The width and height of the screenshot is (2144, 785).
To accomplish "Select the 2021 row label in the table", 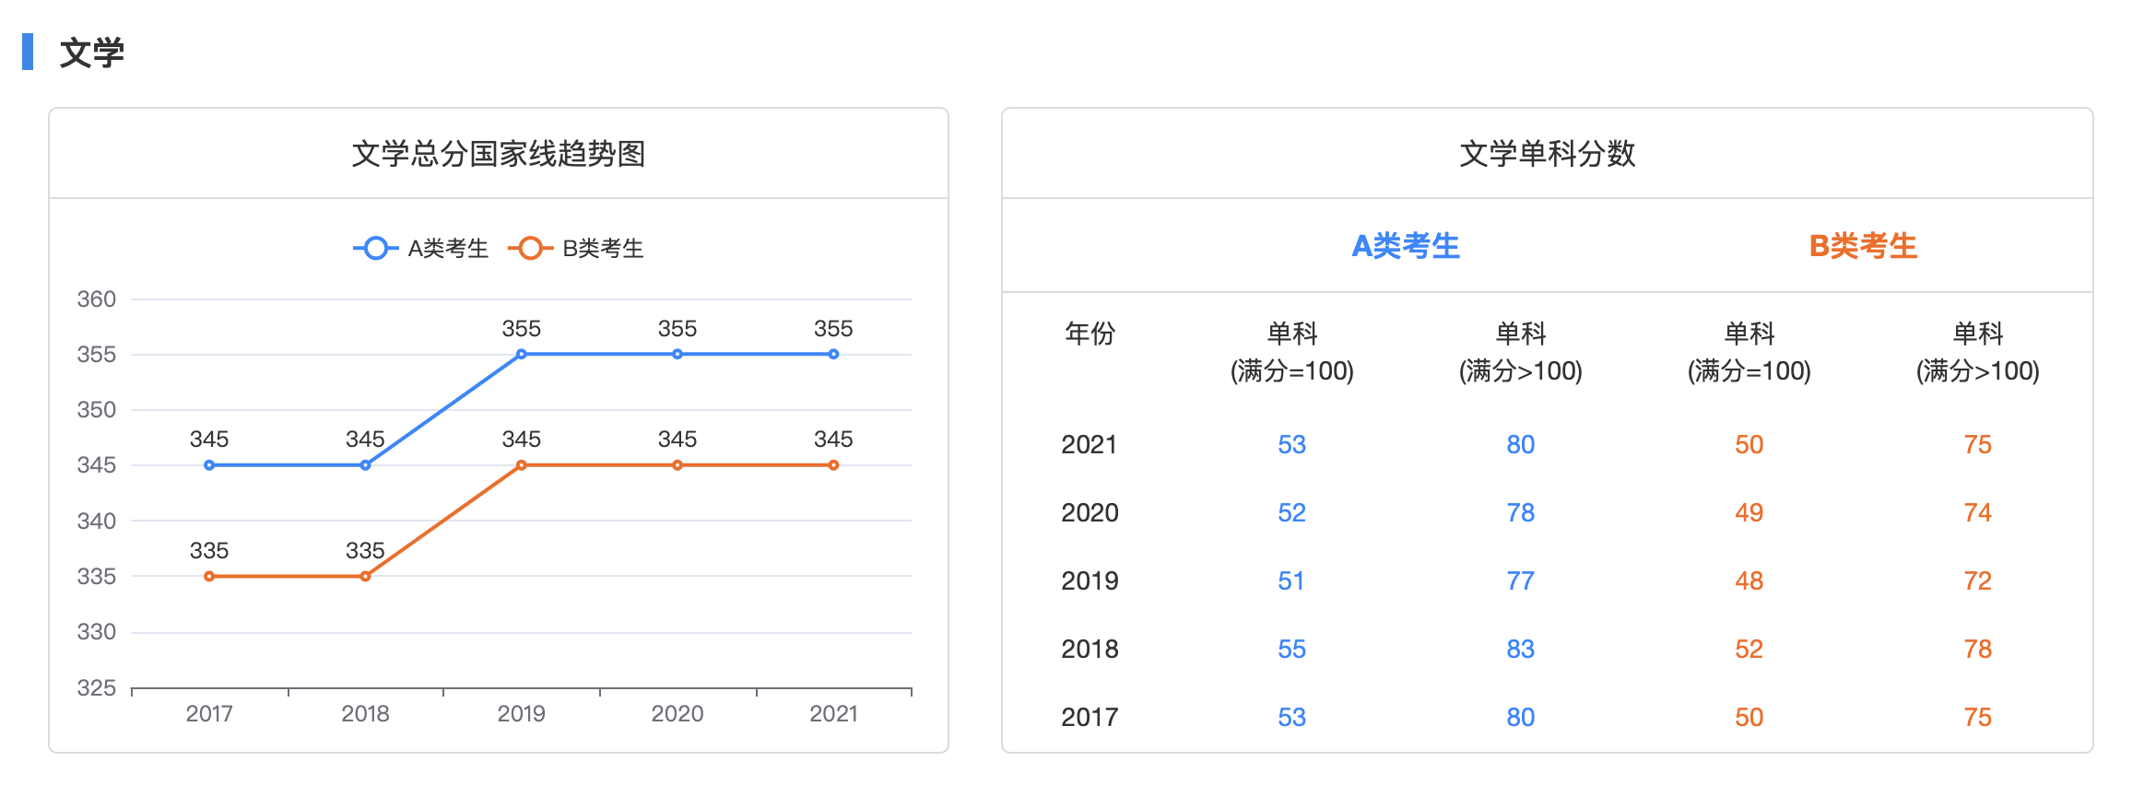I will point(1090,445).
